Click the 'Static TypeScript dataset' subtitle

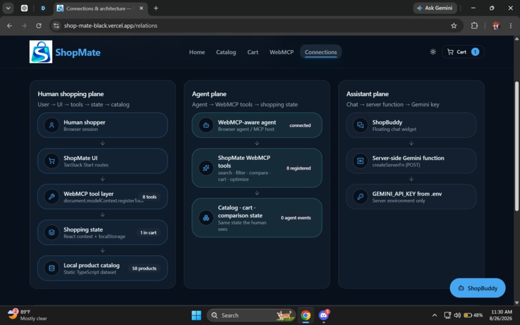pos(90,272)
